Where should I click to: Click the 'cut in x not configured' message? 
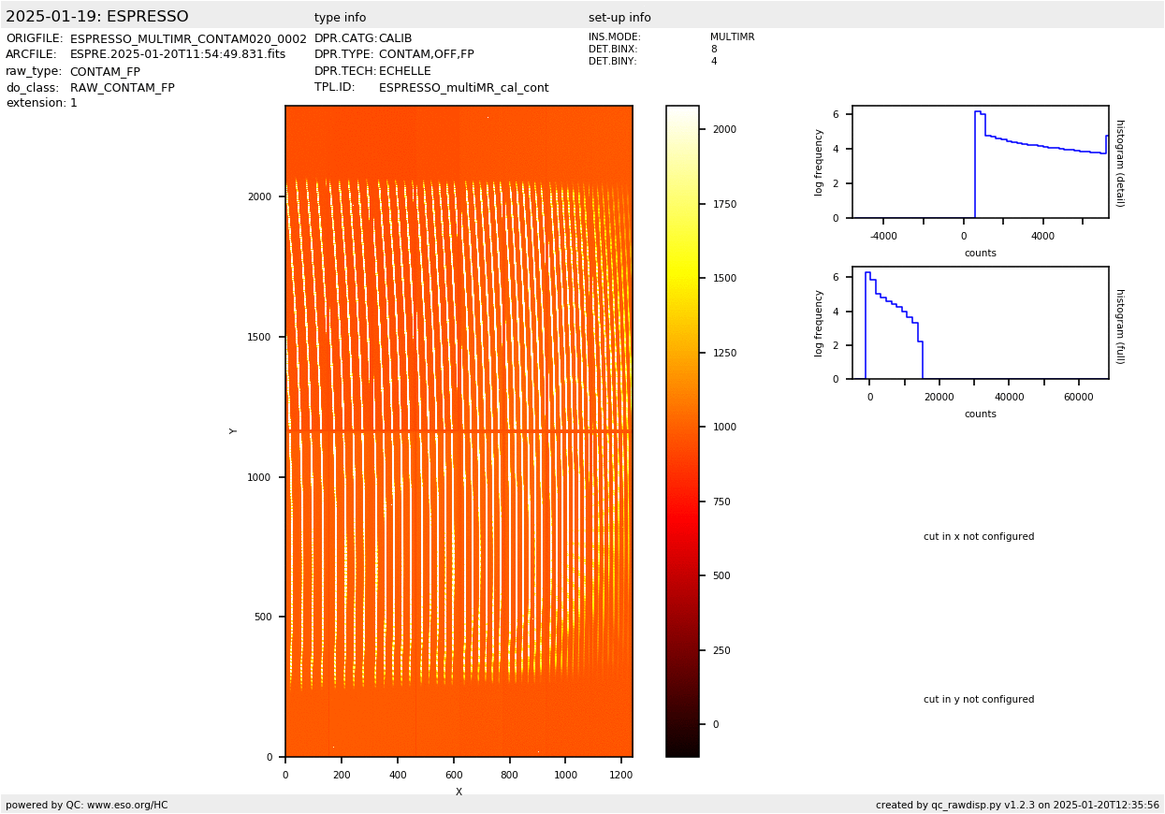[x=979, y=537]
